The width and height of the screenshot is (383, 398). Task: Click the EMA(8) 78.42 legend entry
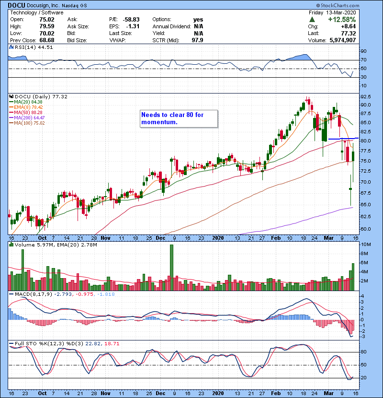coord(26,107)
